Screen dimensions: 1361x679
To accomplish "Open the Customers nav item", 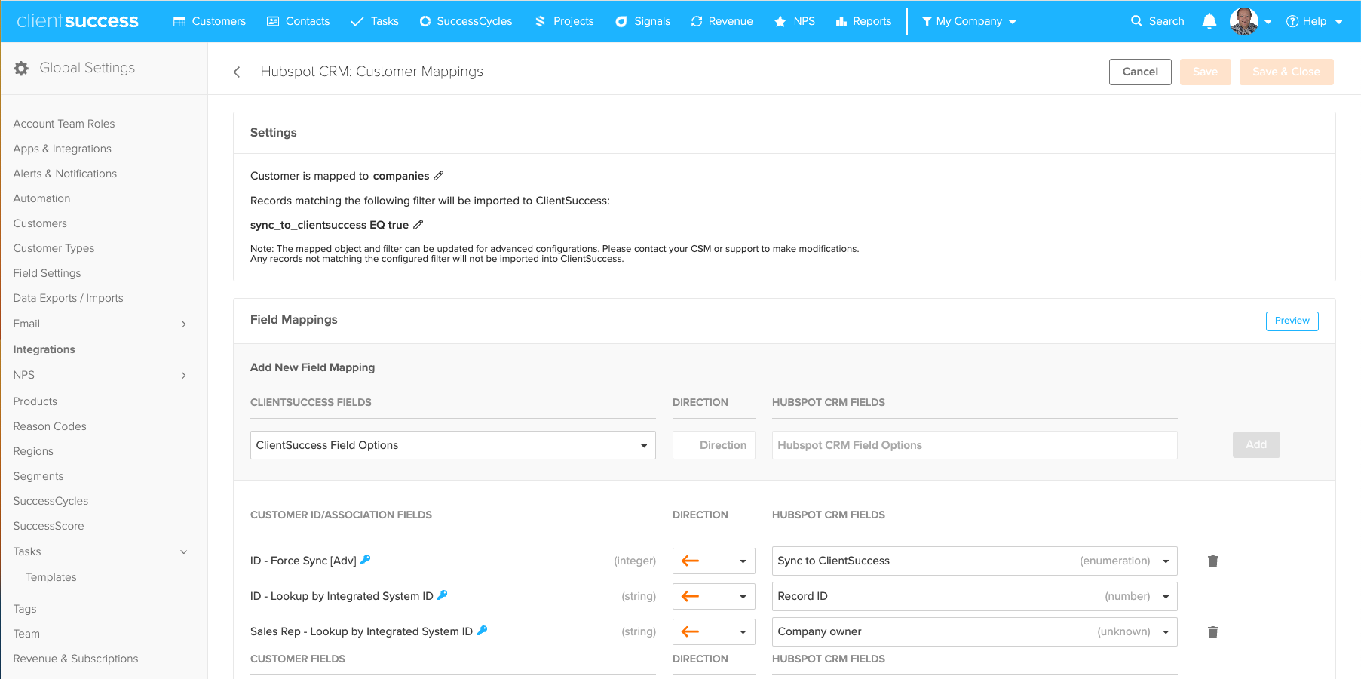I will click(x=210, y=21).
